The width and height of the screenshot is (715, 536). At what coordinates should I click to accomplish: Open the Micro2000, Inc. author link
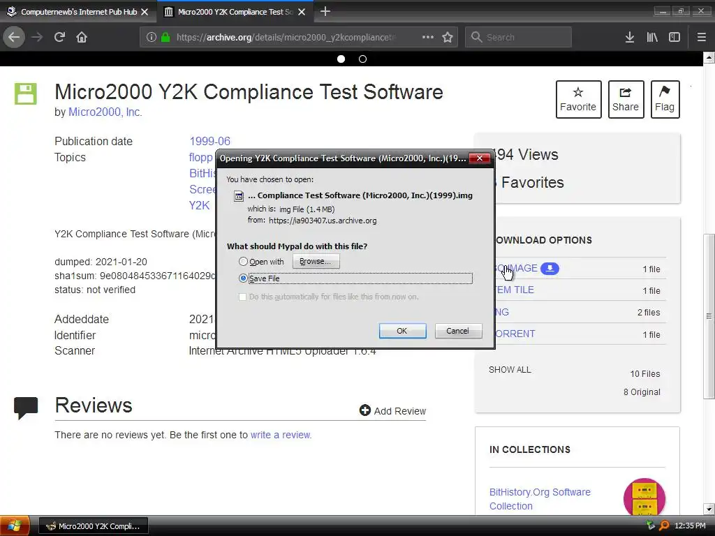(105, 112)
